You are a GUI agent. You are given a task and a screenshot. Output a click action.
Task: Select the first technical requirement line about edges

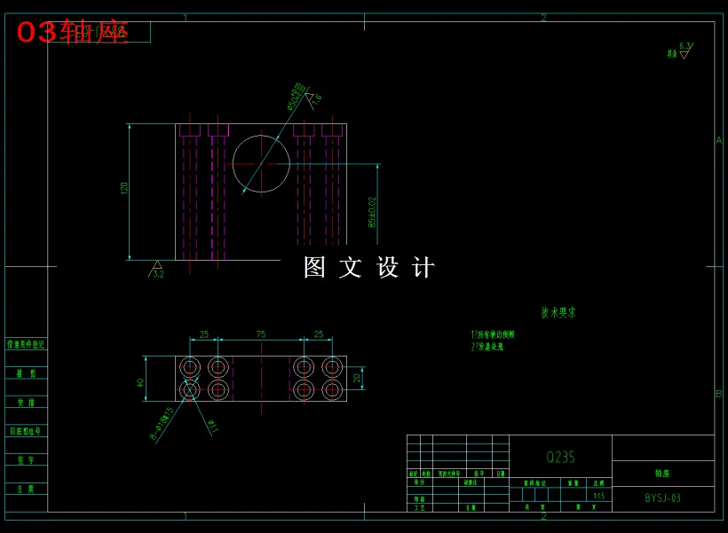[x=493, y=334]
